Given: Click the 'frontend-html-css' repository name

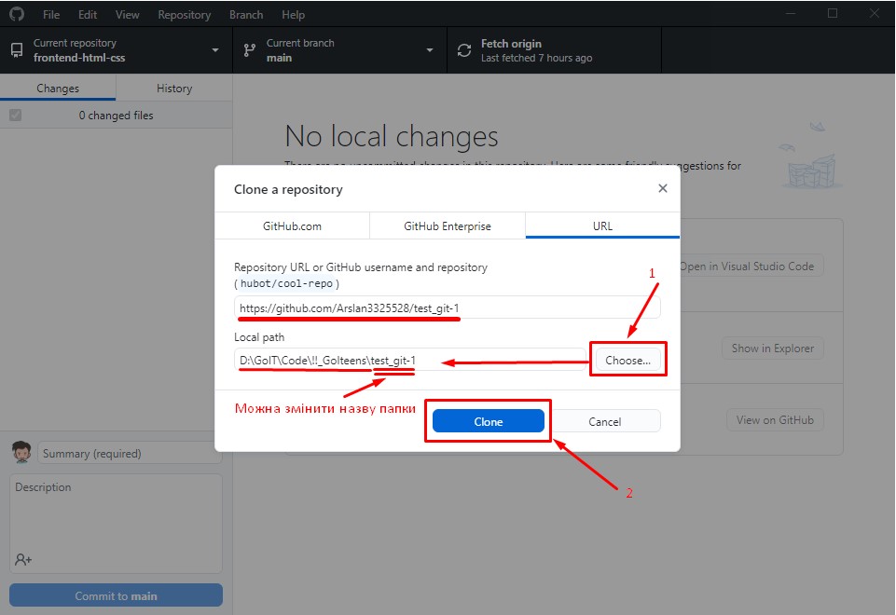Looking at the screenshot, I should point(79,58).
